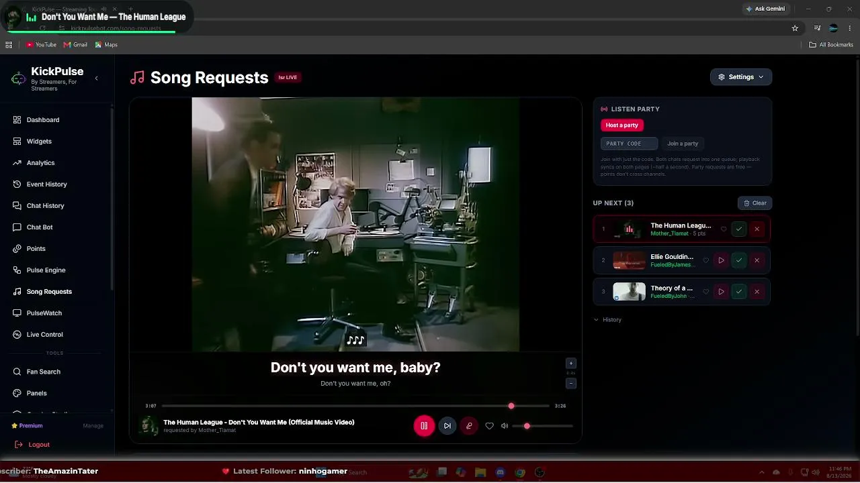
Task: Approve the Theory of a request checkmark
Action: [x=739, y=292]
